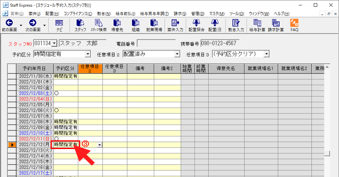Click the 予約年月日 column header
The image size is (339, 177).
click(35, 69)
